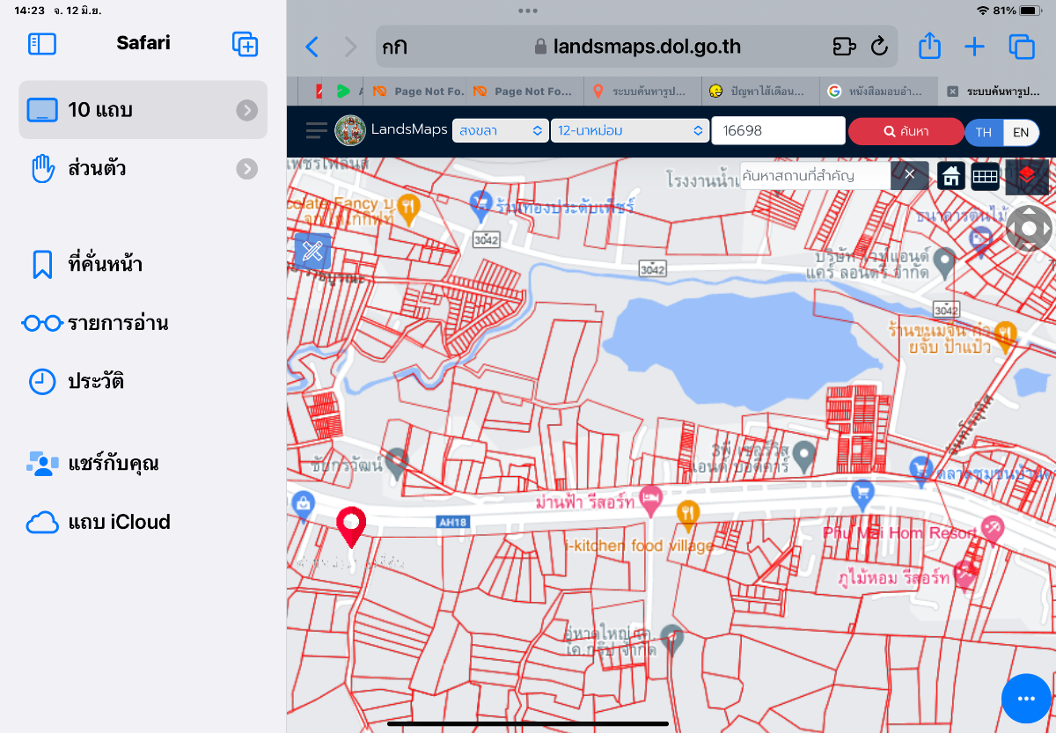Open the district dropdown showing 12-นาหม่อม
The image size is (1056, 733).
pyautogui.click(x=630, y=131)
